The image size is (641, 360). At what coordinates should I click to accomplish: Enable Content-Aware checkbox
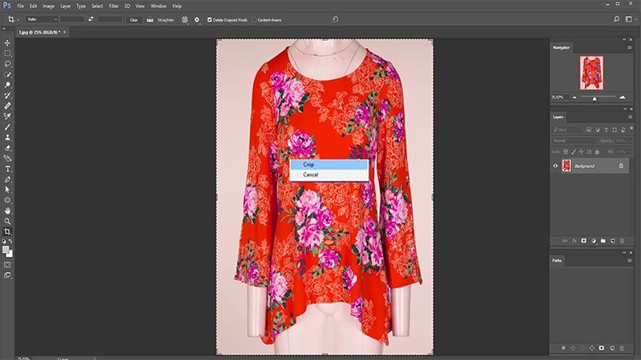pos(254,19)
